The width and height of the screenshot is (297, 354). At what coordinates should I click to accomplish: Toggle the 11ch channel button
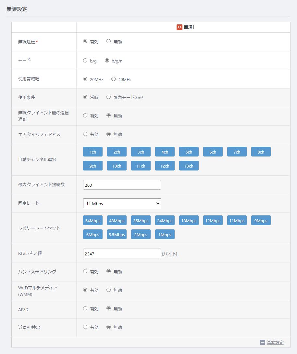pyautogui.click(x=141, y=166)
